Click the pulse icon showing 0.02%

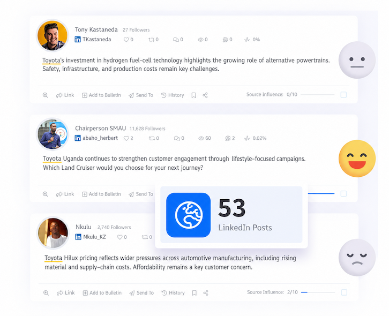click(247, 138)
